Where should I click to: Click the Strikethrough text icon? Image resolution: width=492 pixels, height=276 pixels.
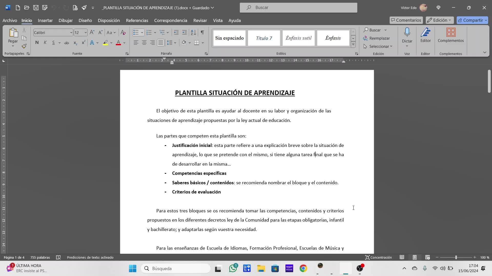click(x=66, y=43)
